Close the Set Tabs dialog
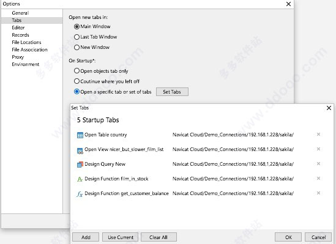The image size is (336, 244). point(329,108)
